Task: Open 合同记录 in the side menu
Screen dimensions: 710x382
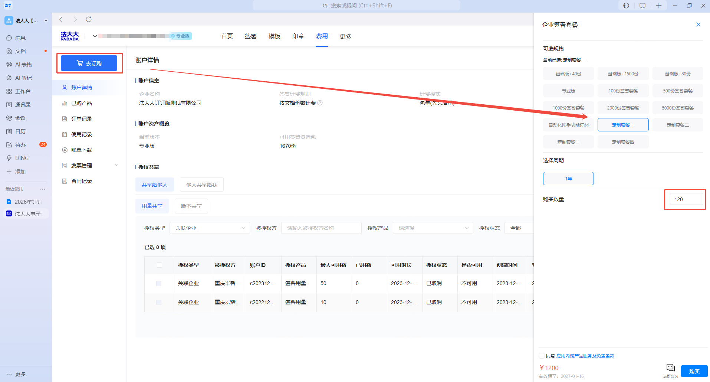Action: click(x=82, y=181)
